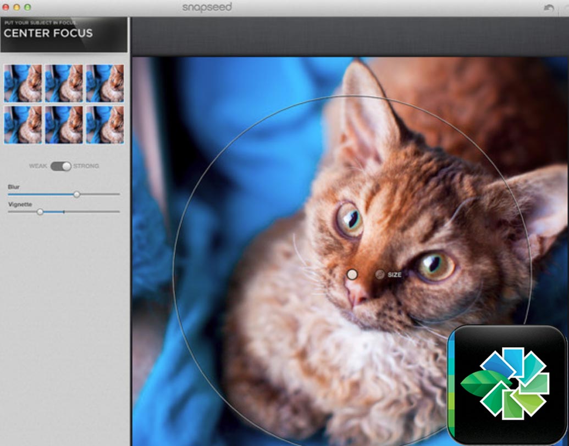
Task: Select the top-right preset thumbnail
Action: point(104,83)
